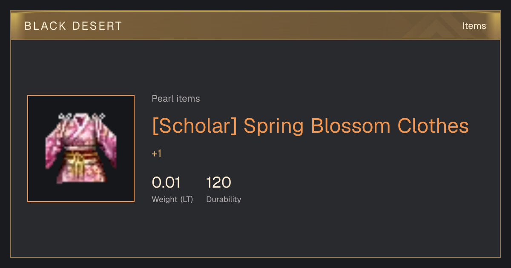The image size is (511, 268).
Task: Click the 120 durability value
Action: coord(219,182)
